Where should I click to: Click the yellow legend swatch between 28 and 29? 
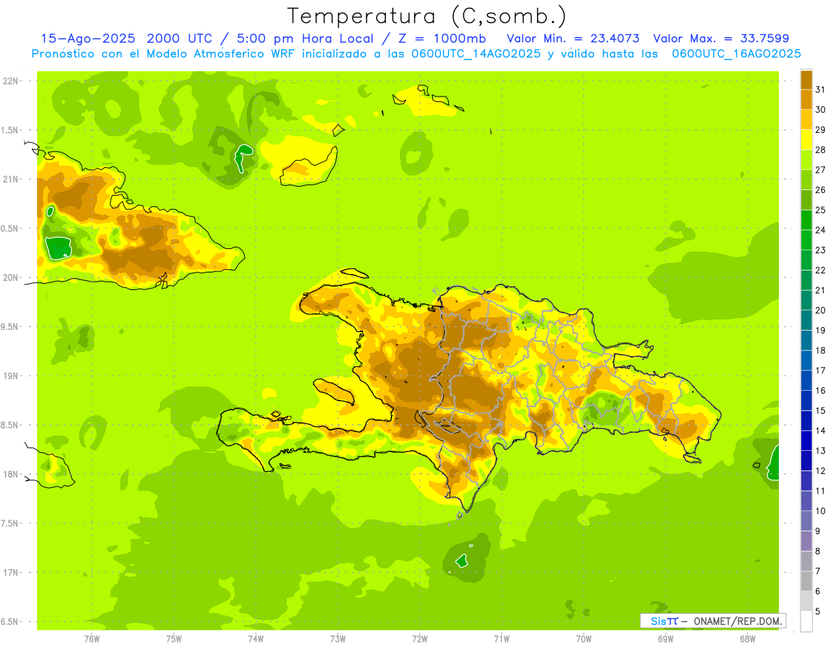tap(806, 140)
